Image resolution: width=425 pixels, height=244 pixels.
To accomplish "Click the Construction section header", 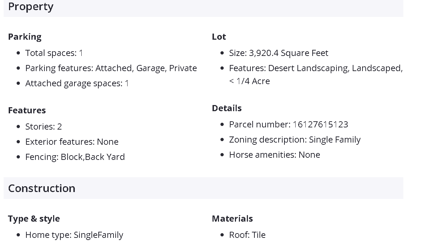I will (x=42, y=188).
